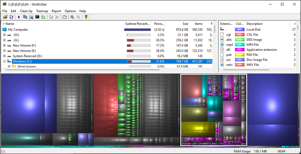Click the blue play arrow icon
This screenshot has width=301, height=154.
pyautogui.click(x=19, y=17)
